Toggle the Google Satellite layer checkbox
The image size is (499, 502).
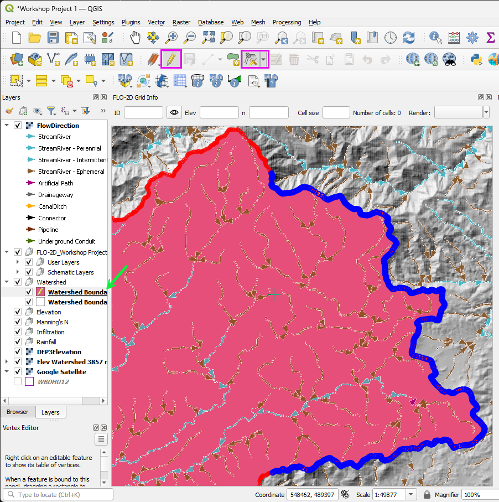point(18,372)
